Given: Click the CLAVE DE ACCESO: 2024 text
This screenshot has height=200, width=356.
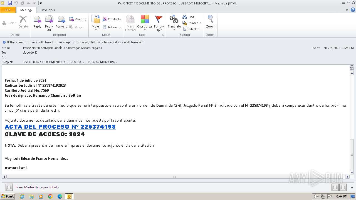Looking at the screenshot, I should (45, 134).
